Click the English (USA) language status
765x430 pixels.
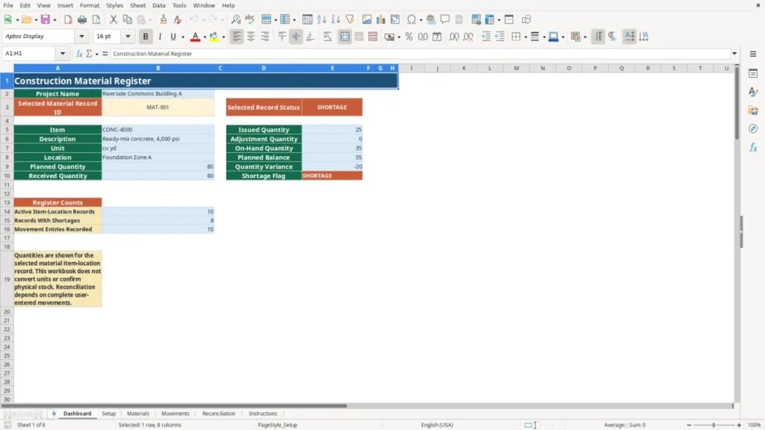436,425
